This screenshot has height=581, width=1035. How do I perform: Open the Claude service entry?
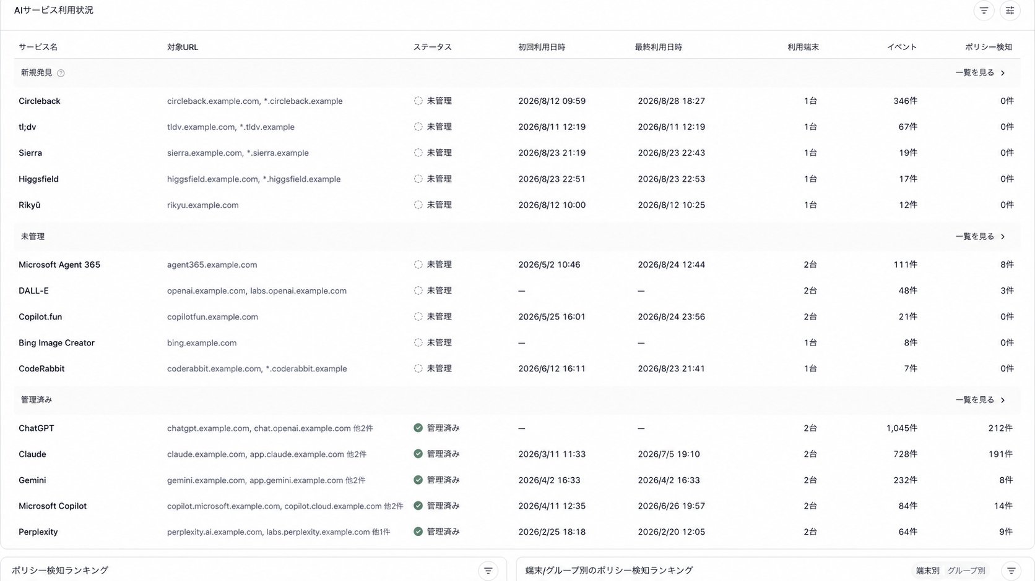[32, 454]
